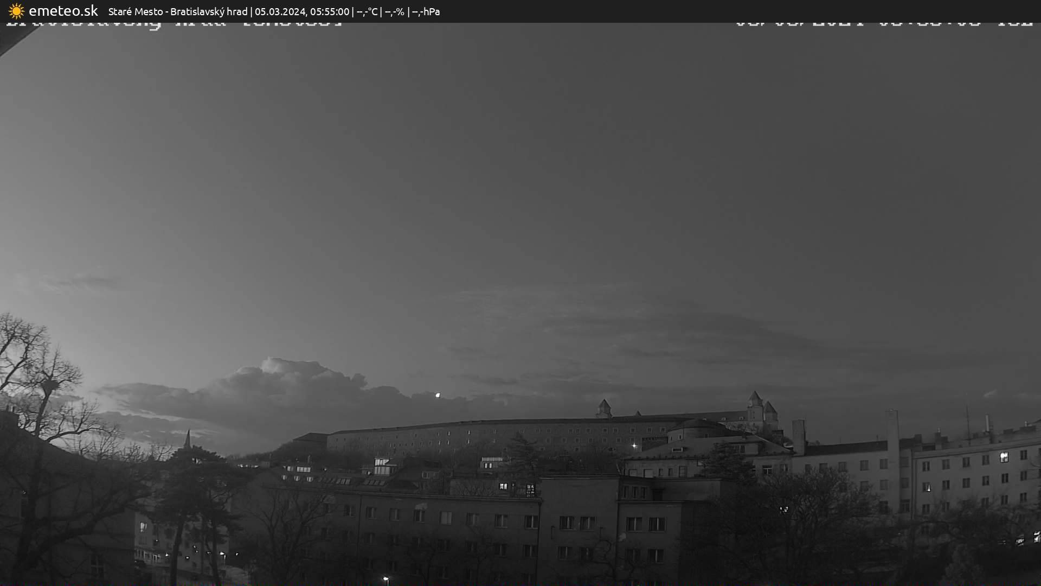The width and height of the screenshot is (1041, 586).
Task: Click the humidity % readout
Action: (395, 11)
